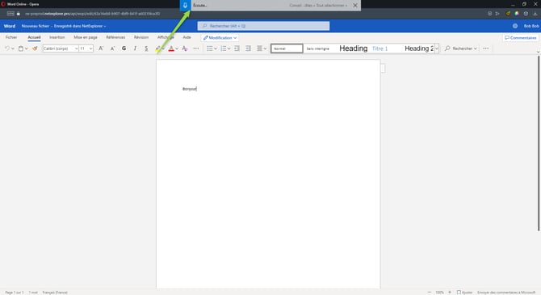The image size is (541, 295).
Task: Clear formatting with eraser A icon
Action: tap(185, 48)
